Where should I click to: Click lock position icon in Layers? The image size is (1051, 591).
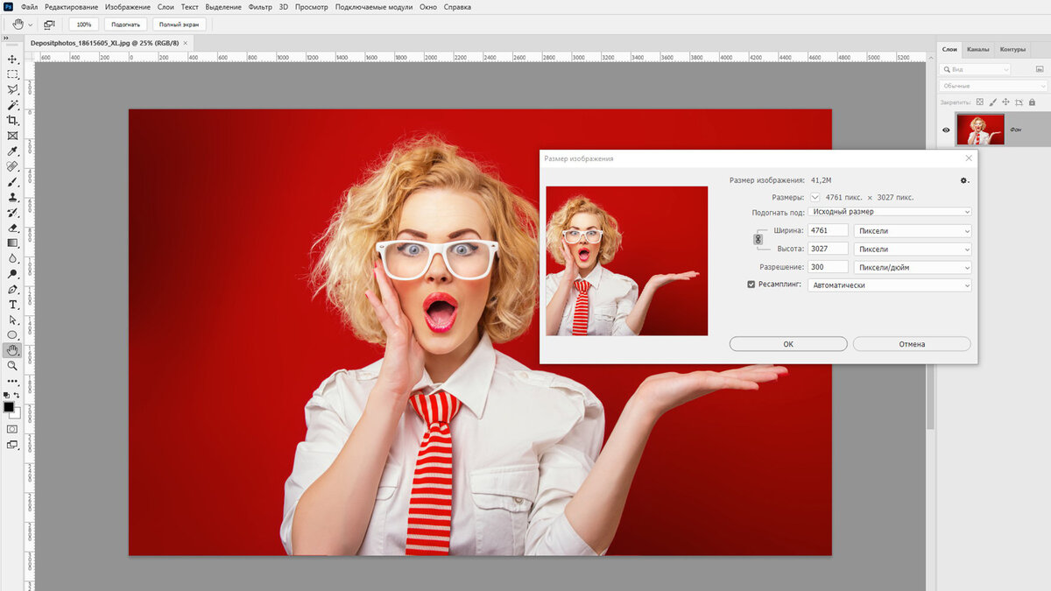pos(1006,102)
